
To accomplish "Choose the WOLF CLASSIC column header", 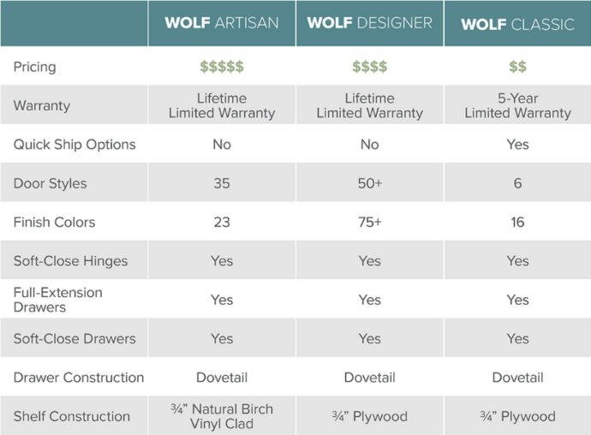I will (517, 24).
